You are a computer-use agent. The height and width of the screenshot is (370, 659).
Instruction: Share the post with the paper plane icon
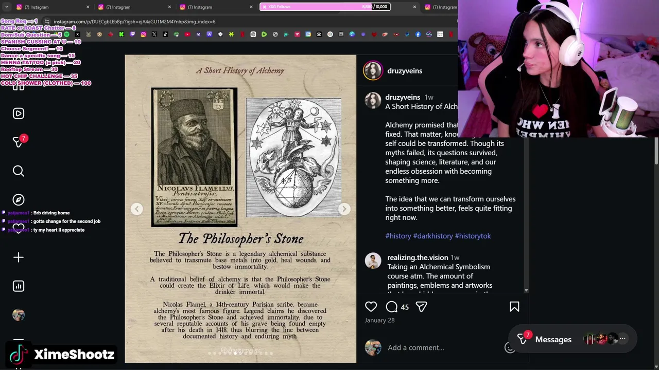pos(421,307)
